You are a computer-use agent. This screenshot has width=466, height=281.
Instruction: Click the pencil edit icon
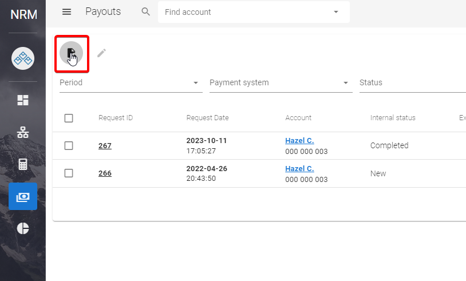[x=101, y=53]
